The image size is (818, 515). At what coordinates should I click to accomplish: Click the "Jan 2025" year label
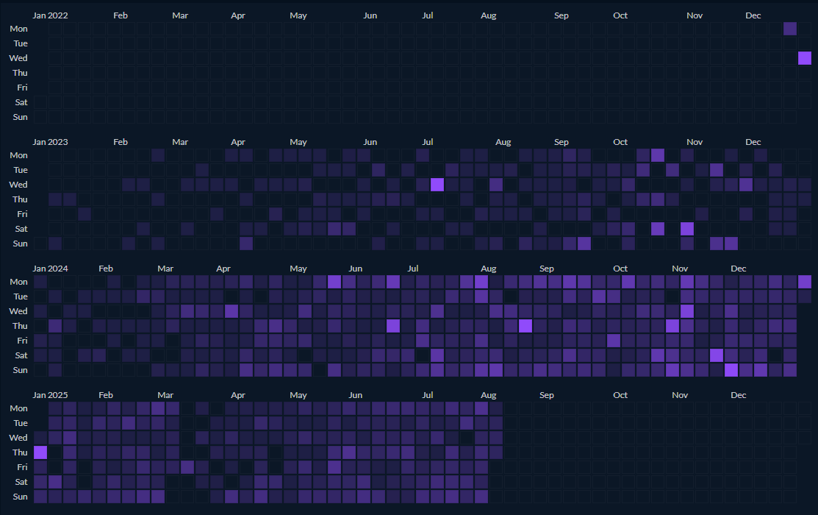pyautogui.click(x=50, y=395)
